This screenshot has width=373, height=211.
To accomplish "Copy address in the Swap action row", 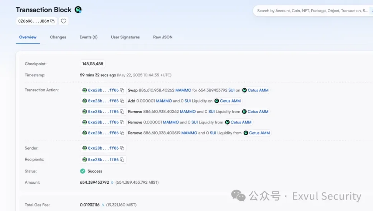I will pyautogui.click(x=122, y=90).
